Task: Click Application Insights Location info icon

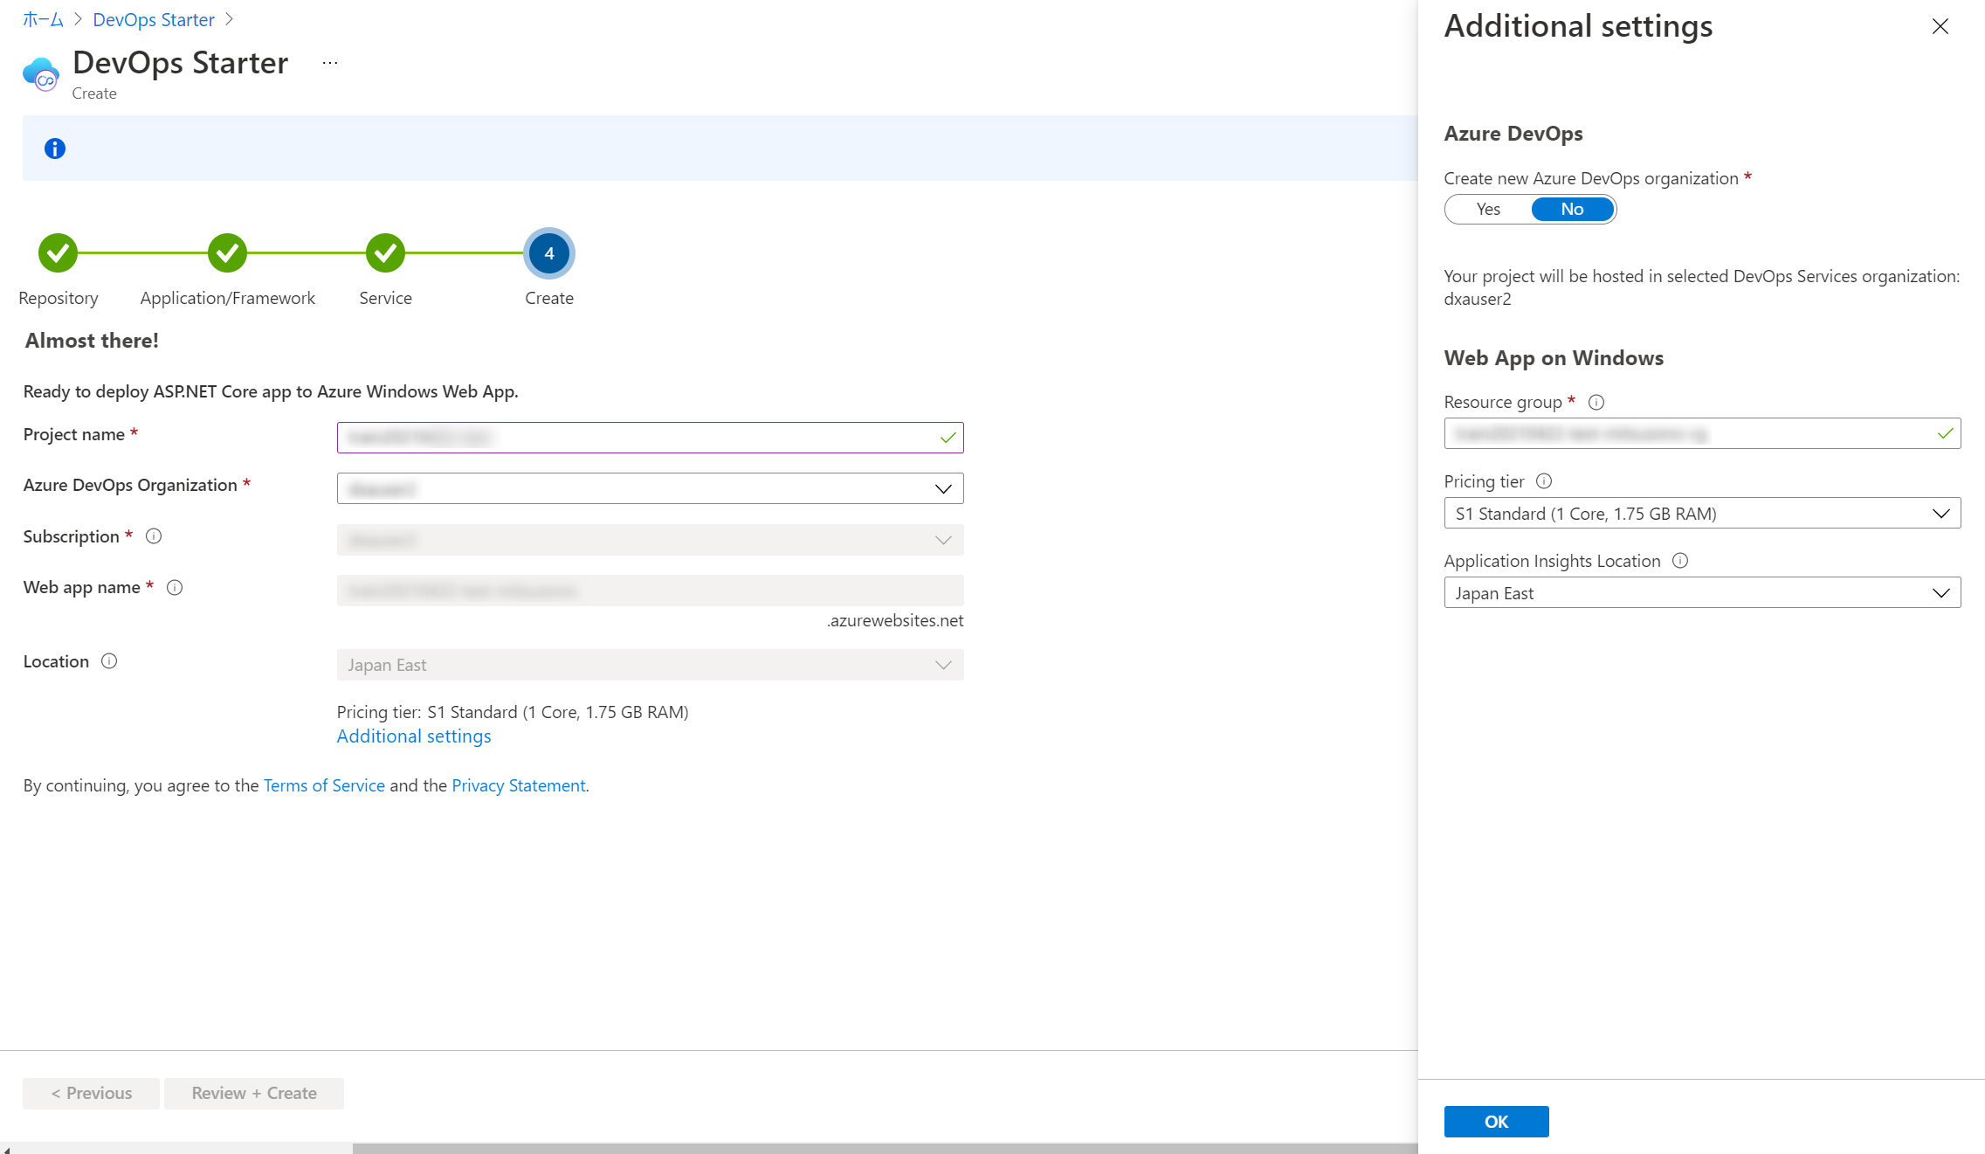Action: [1680, 561]
